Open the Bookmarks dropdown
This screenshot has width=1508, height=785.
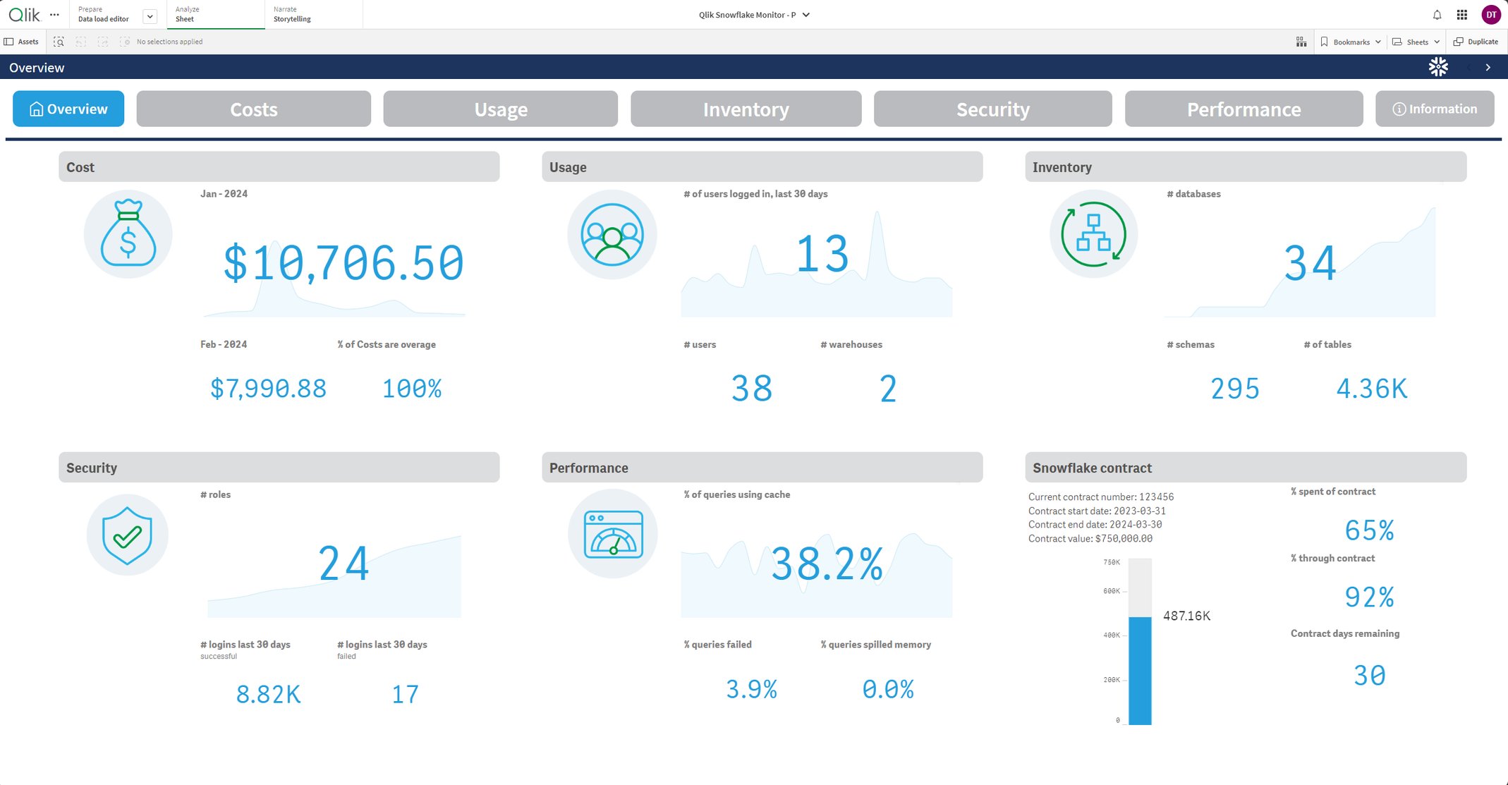(x=1351, y=42)
